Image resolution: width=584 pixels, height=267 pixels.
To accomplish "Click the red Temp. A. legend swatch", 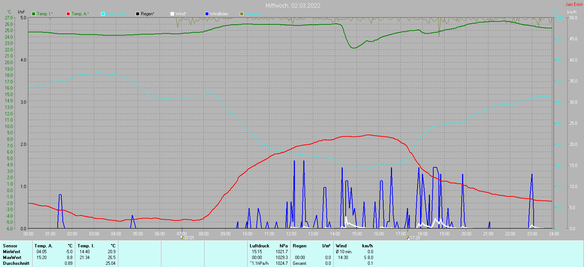I will 68,14.
